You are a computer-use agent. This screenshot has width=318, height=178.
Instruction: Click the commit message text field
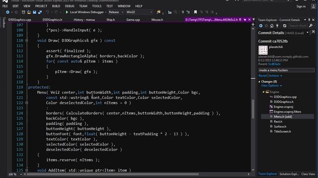(x=286, y=70)
